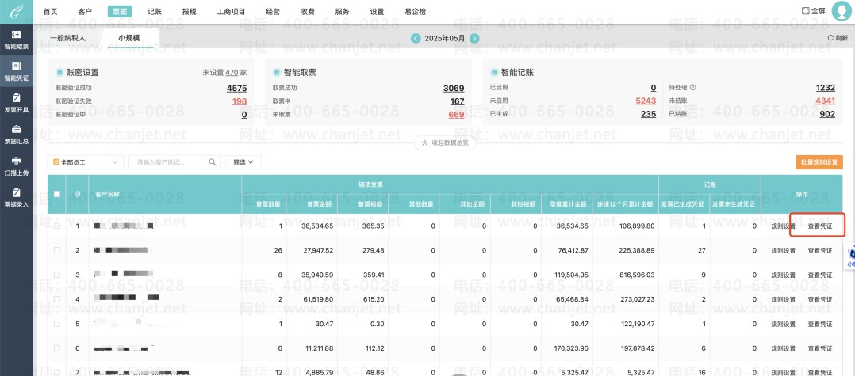Open the 首页 menu

50,11
